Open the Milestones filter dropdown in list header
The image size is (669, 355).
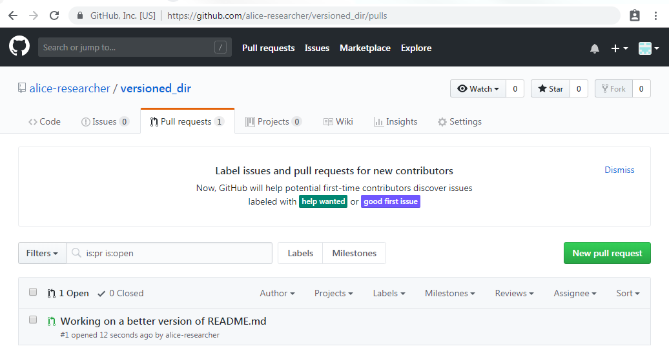tap(450, 293)
